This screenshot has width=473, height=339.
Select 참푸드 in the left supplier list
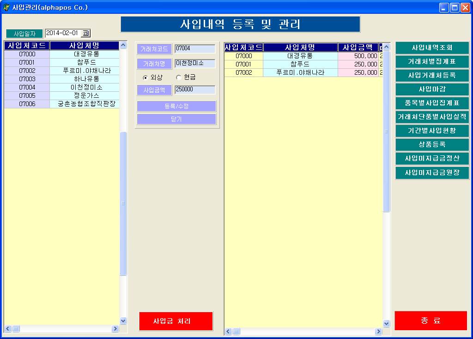point(85,62)
